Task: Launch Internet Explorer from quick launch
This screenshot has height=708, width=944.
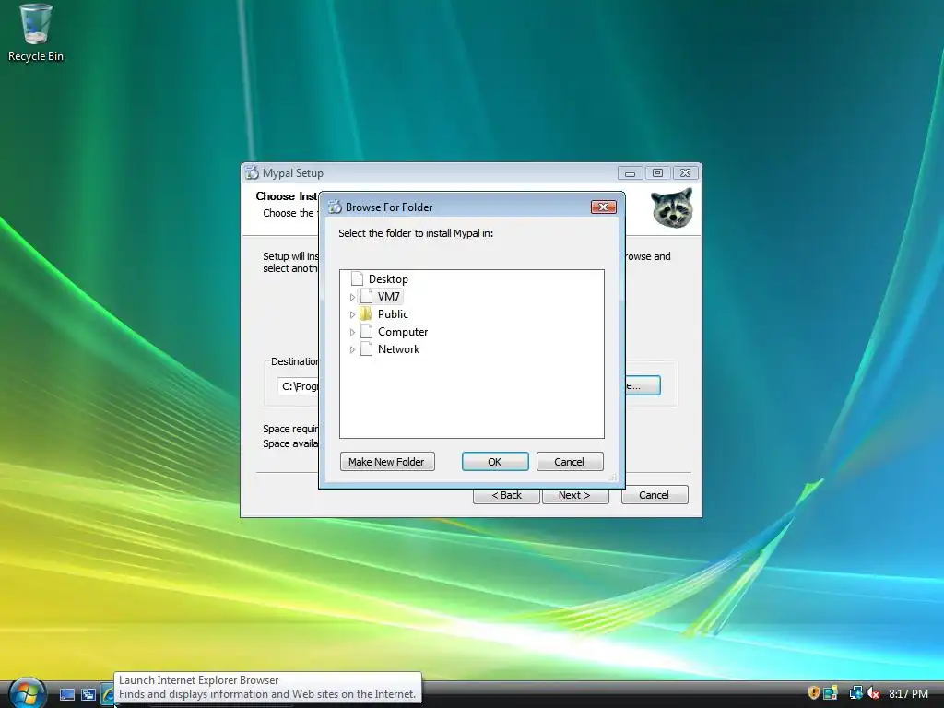Action: [x=108, y=694]
